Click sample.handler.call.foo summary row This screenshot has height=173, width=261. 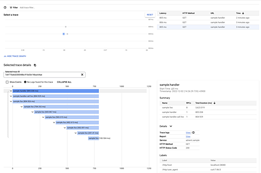click(208, 117)
